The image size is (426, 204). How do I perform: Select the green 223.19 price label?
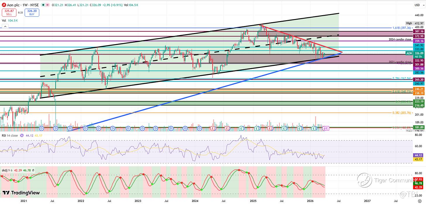pos(418,101)
